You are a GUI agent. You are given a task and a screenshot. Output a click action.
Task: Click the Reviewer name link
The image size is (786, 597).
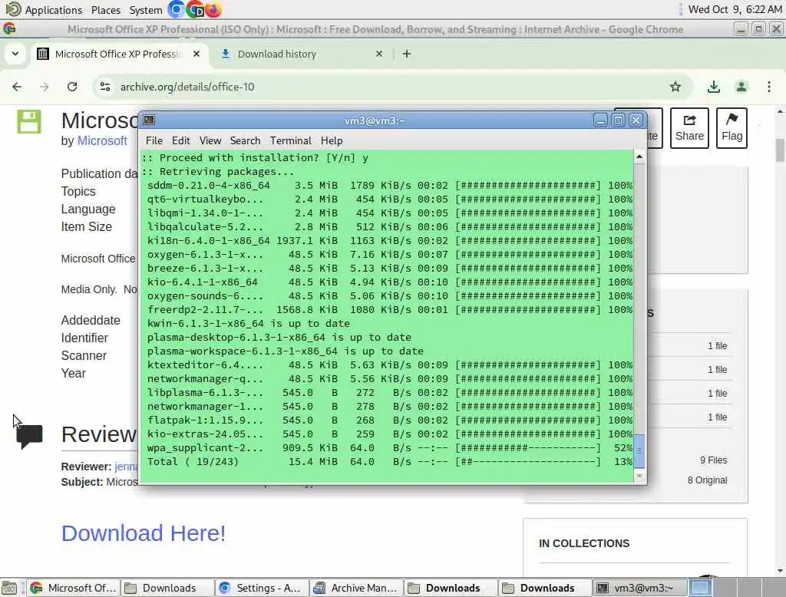(126, 467)
